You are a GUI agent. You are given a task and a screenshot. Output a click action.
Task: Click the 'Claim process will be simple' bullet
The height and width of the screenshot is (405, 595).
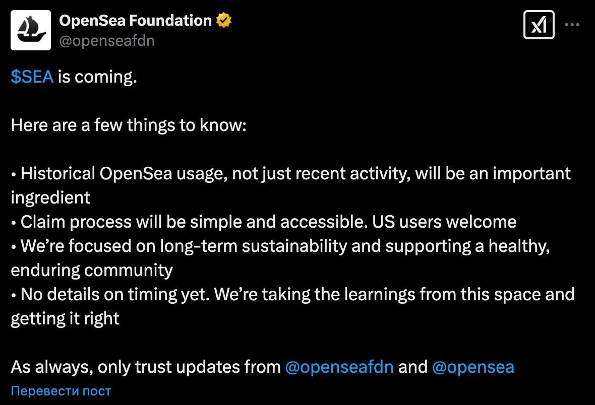click(x=264, y=222)
